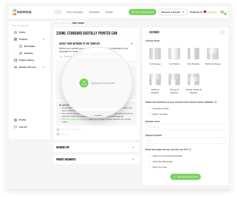Pick the Glossy & Metallic finish

pyautogui.click(x=174, y=79)
